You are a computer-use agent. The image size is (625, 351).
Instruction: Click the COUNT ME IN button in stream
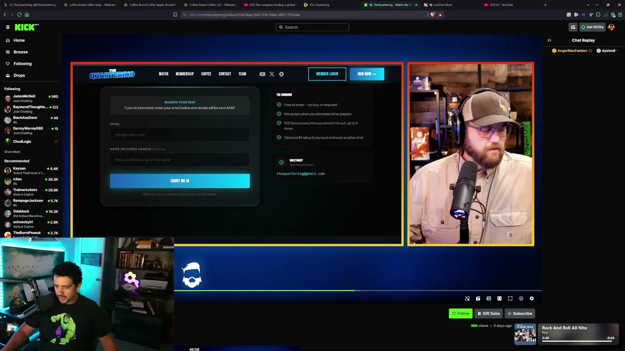(x=180, y=181)
